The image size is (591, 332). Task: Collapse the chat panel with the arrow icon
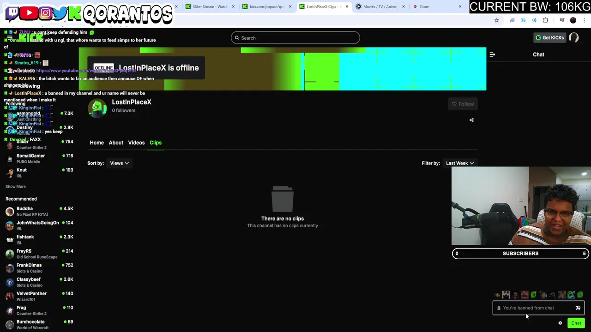(492, 54)
